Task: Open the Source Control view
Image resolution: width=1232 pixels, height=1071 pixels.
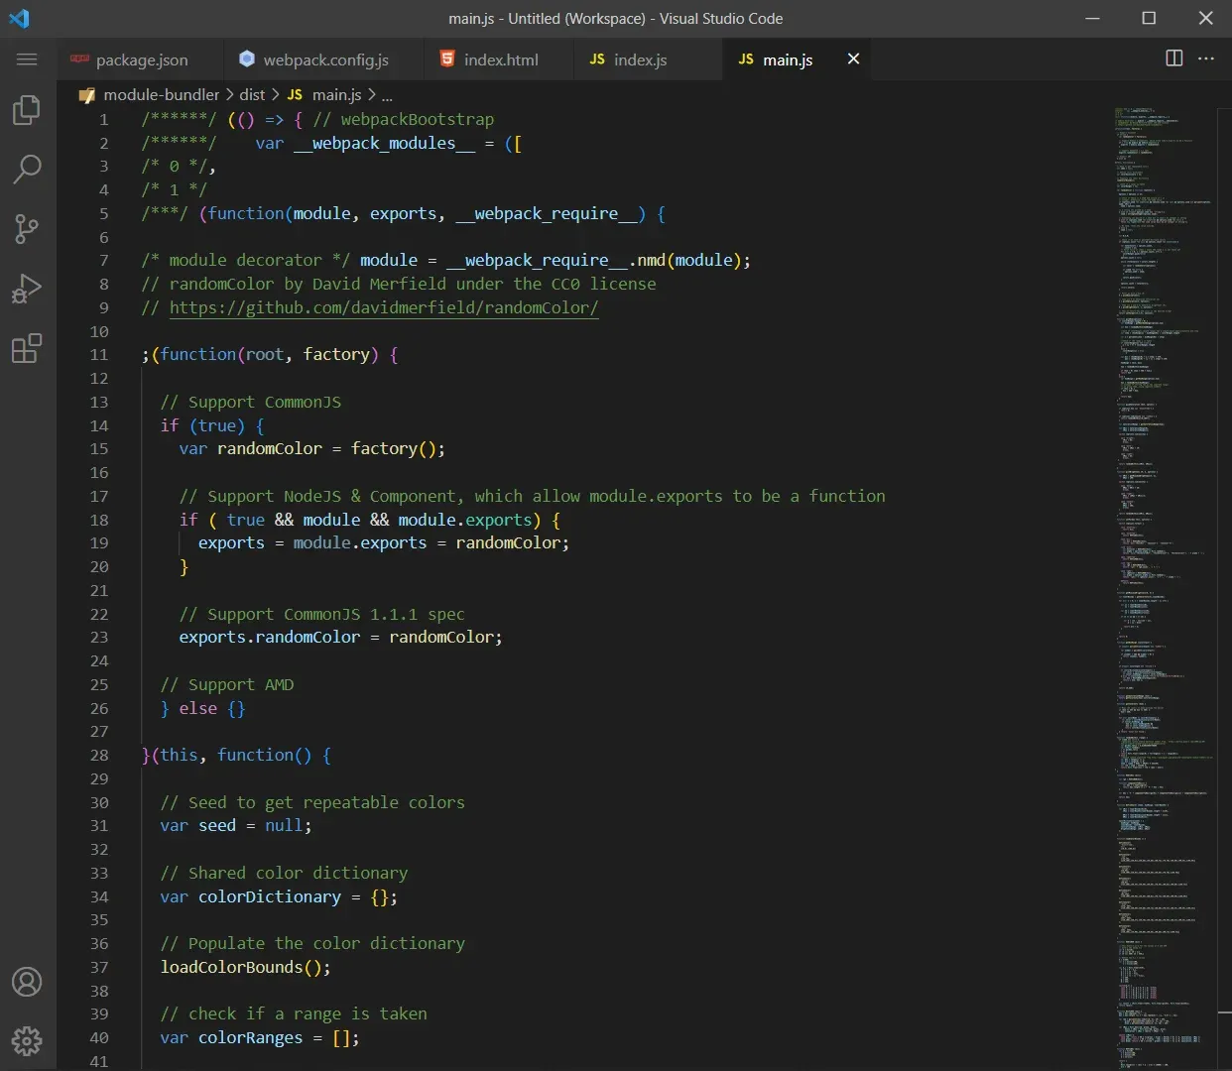Action: [x=27, y=229]
